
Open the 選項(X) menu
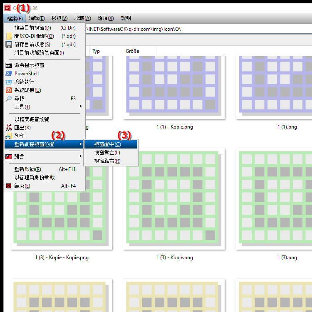click(x=106, y=18)
